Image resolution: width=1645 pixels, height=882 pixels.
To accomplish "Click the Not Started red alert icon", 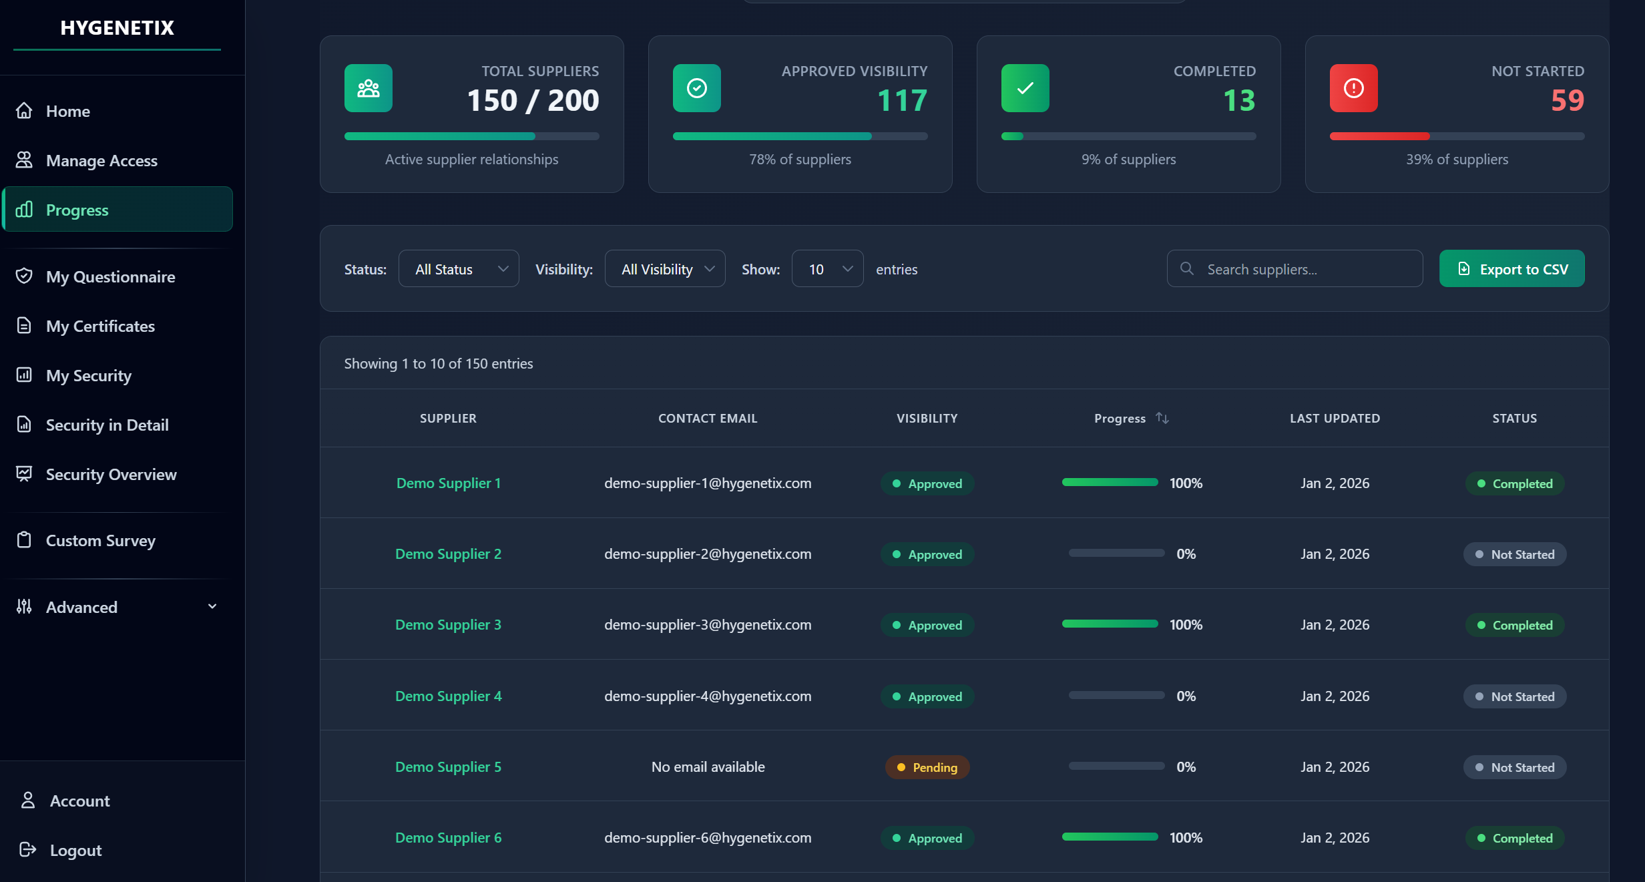I will [x=1354, y=87].
